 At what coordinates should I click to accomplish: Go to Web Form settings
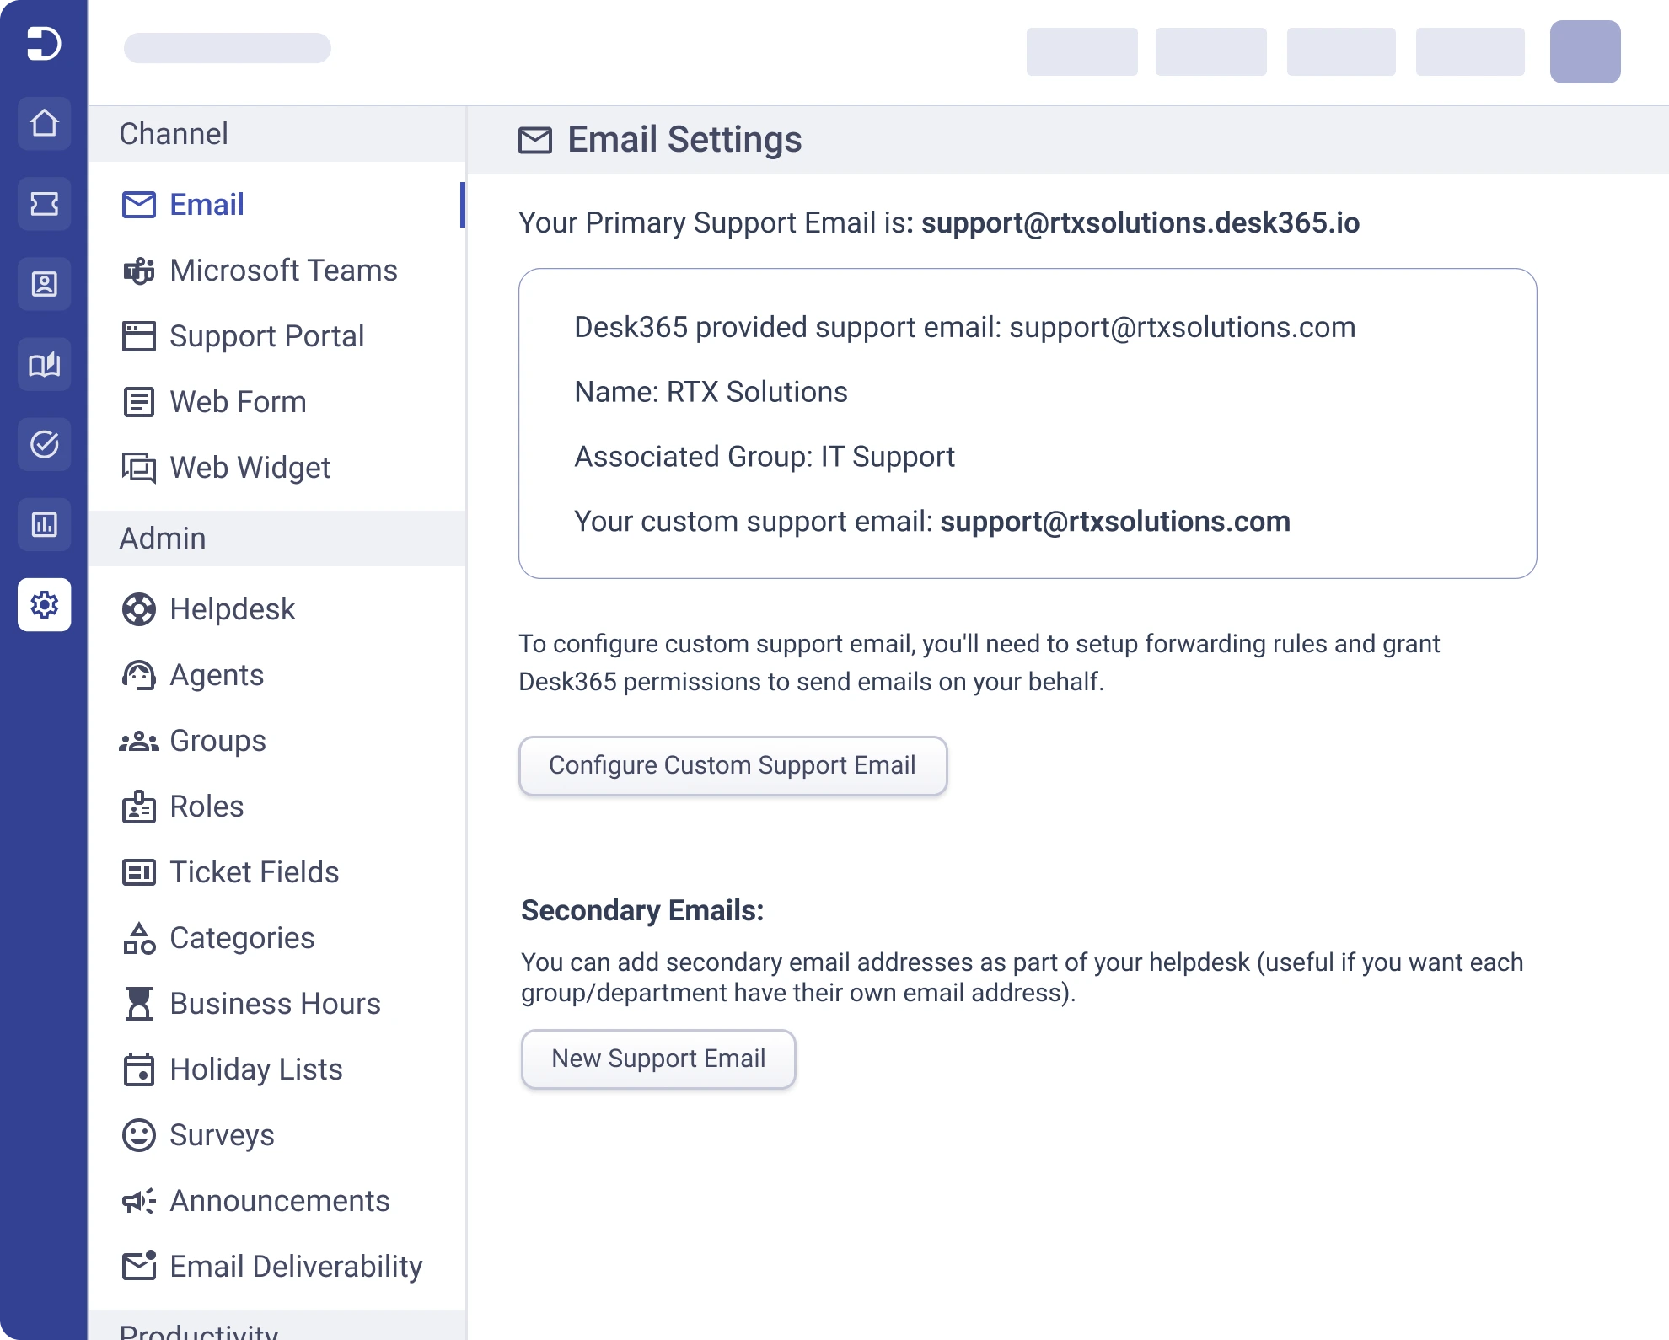click(x=238, y=402)
